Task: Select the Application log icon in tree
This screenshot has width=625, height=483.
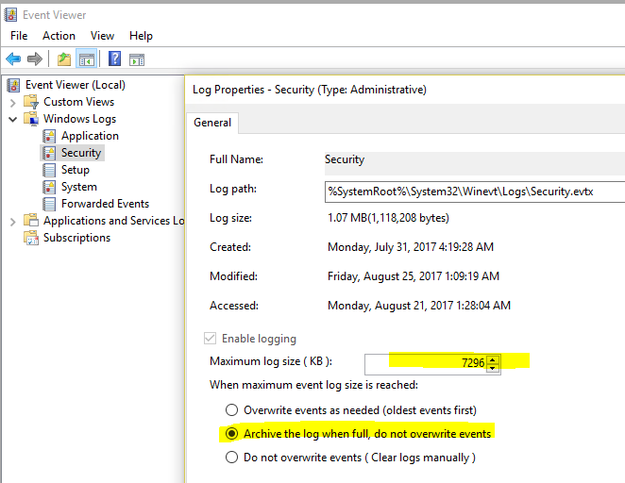Action: pos(49,136)
